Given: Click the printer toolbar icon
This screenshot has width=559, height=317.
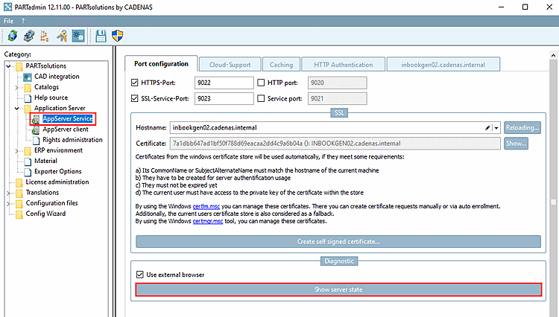Looking at the screenshot, I should click(x=29, y=36).
